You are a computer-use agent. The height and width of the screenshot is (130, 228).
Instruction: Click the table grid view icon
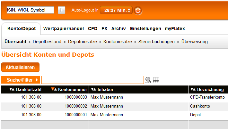(x=156, y=80)
